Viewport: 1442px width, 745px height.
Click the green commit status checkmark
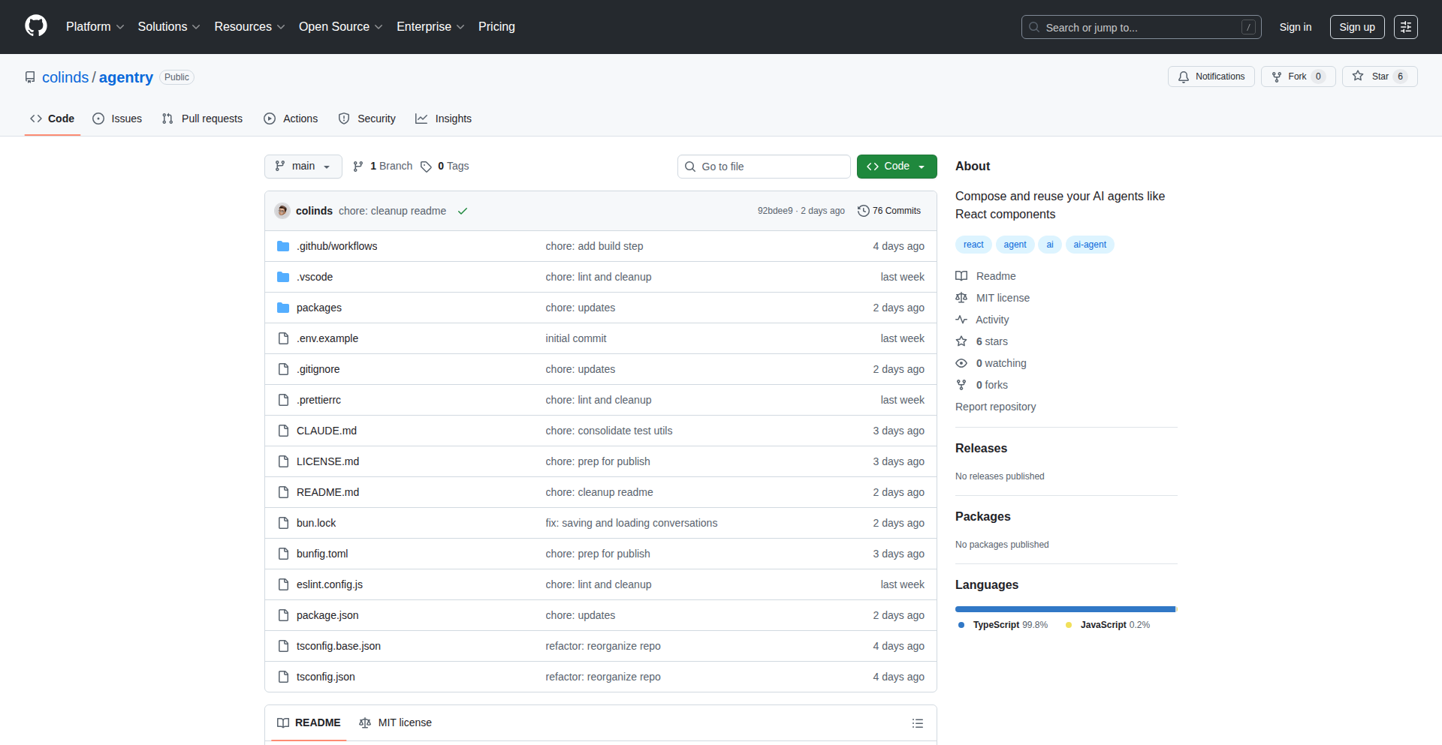[463, 211]
